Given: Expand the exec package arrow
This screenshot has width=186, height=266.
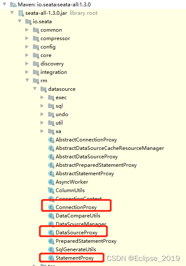Looking at the screenshot, I should (x=42, y=98).
